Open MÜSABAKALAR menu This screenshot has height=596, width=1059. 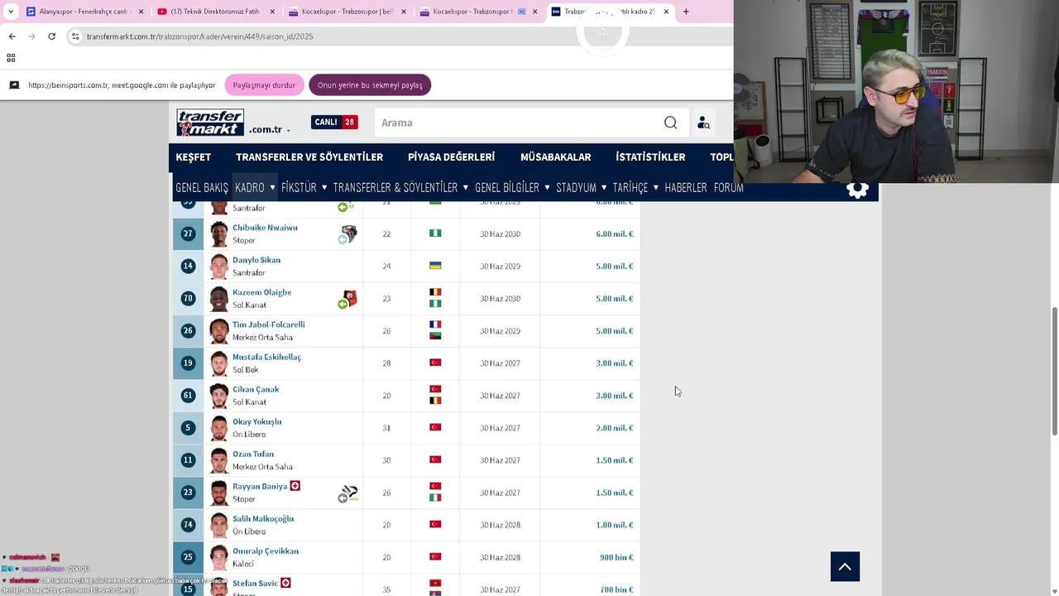coord(555,156)
